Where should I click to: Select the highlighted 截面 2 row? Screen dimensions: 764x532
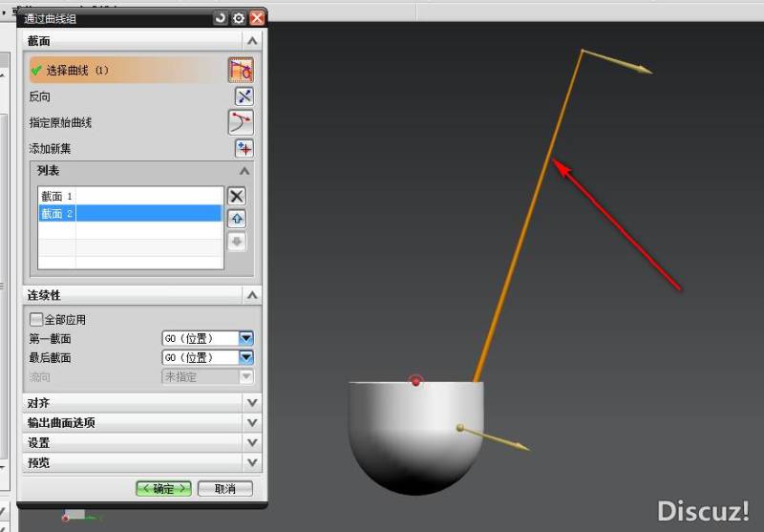pos(130,213)
